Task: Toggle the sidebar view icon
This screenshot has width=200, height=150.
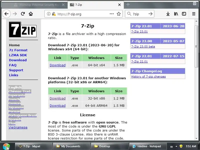Action: (184, 14)
